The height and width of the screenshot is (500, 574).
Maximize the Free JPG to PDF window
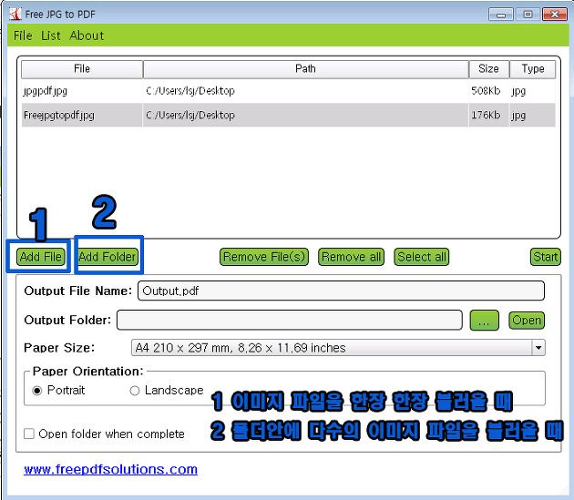point(528,15)
